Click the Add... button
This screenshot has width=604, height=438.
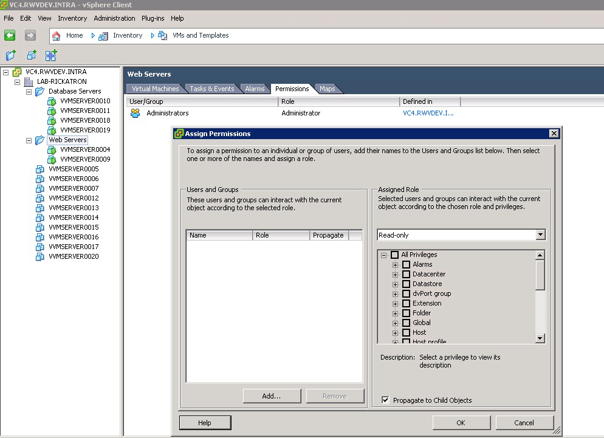(x=272, y=396)
